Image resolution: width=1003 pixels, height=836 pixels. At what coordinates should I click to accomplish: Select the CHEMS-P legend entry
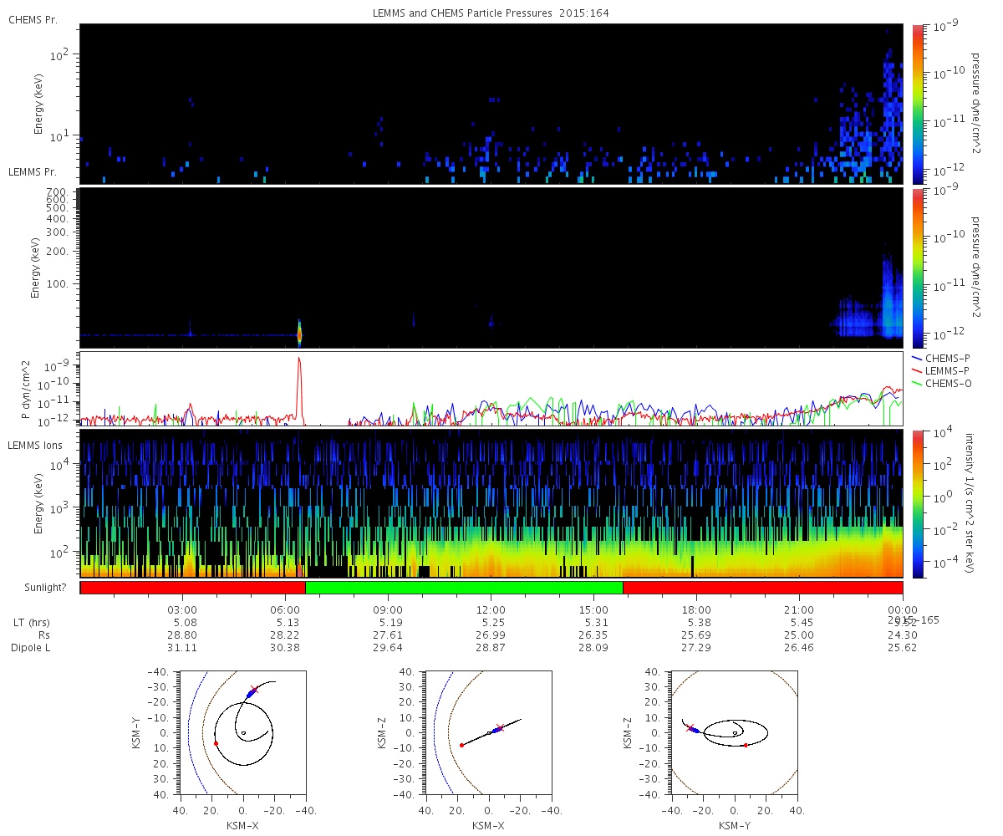[941, 359]
